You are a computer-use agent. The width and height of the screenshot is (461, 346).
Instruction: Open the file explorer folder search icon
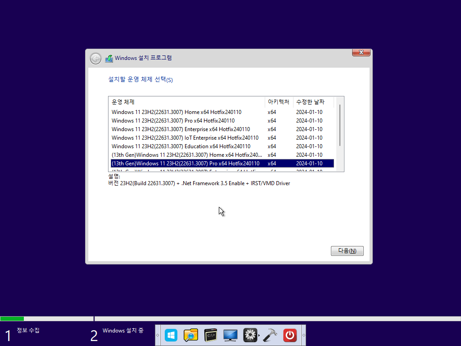point(191,335)
